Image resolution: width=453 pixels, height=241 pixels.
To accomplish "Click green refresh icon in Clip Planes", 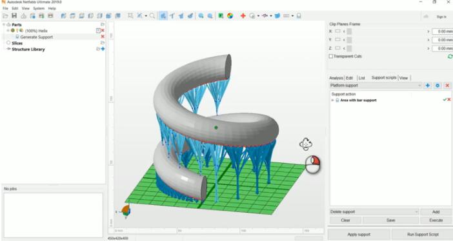I will click(x=450, y=56).
